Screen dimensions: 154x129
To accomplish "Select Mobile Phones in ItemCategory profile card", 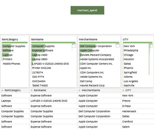I will pos(12,64).
